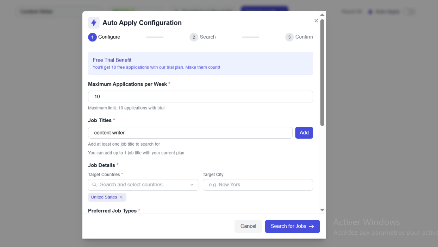438x247 pixels.
Task: Click the magnifier icon in Target Countries field
Action: tap(94, 184)
